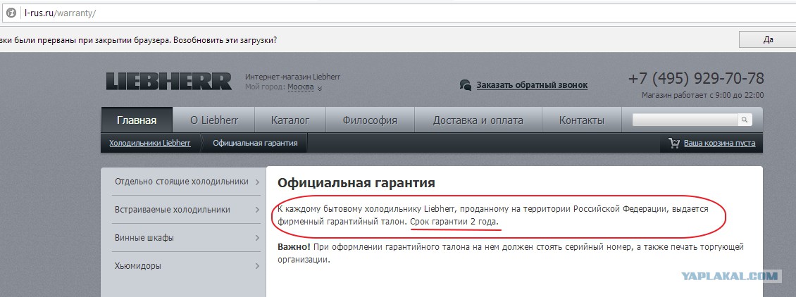Click 'Магазин работает с 9:00 до 22:00' text

click(x=702, y=95)
